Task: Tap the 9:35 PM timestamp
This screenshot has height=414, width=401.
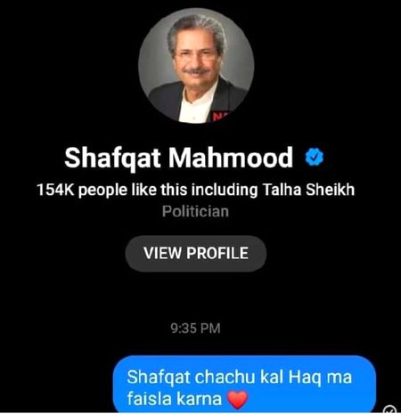Action: coord(195,329)
